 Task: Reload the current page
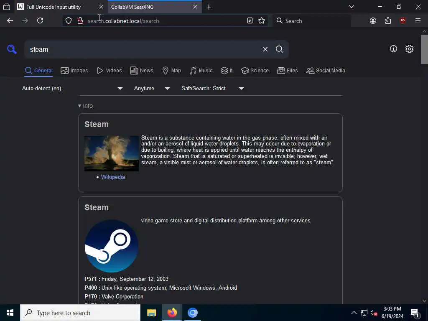coord(40,21)
